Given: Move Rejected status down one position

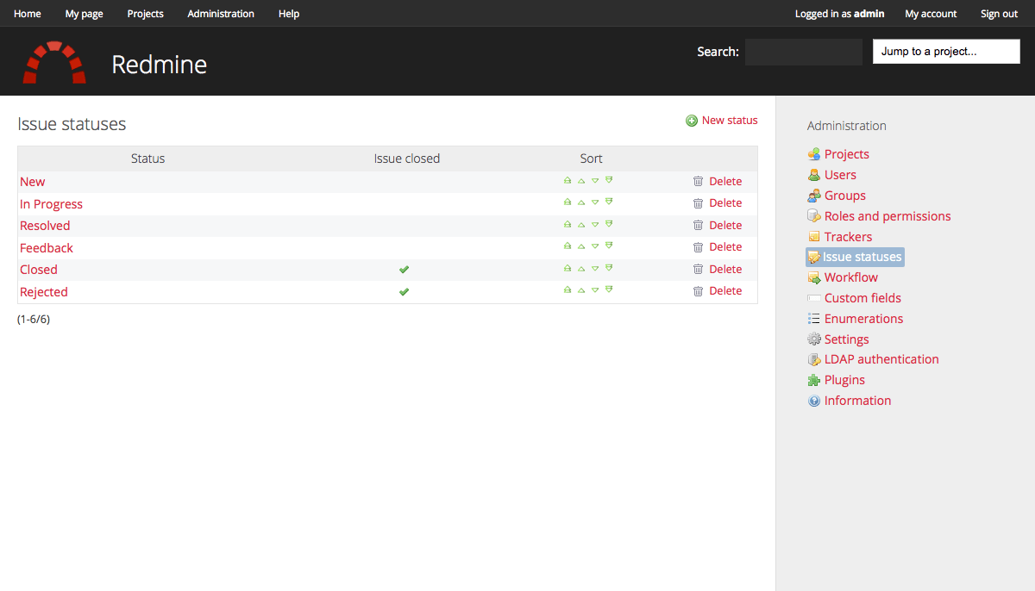Looking at the screenshot, I should click(595, 289).
